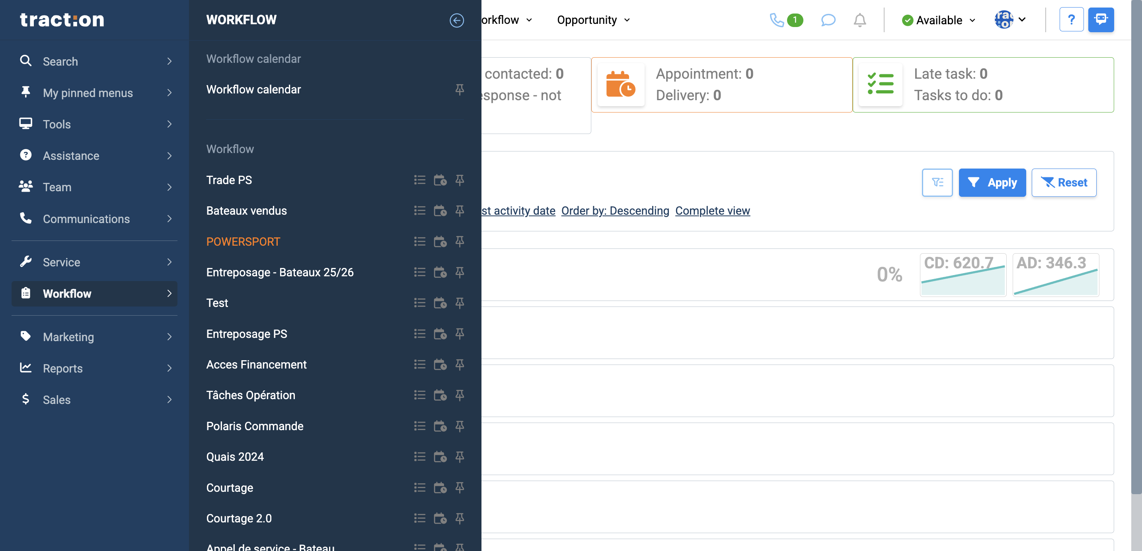This screenshot has height=551, width=1142.
Task: Pin the POWERSPORT workflow
Action: (459, 241)
